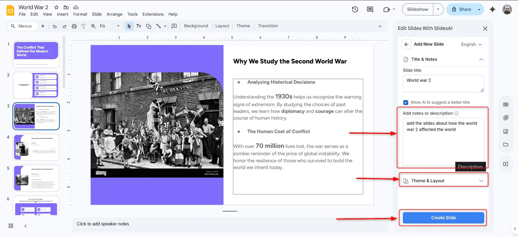Click the first side rail slides icon
The width and height of the screenshot is (518, 237).
tap(506, 104)
